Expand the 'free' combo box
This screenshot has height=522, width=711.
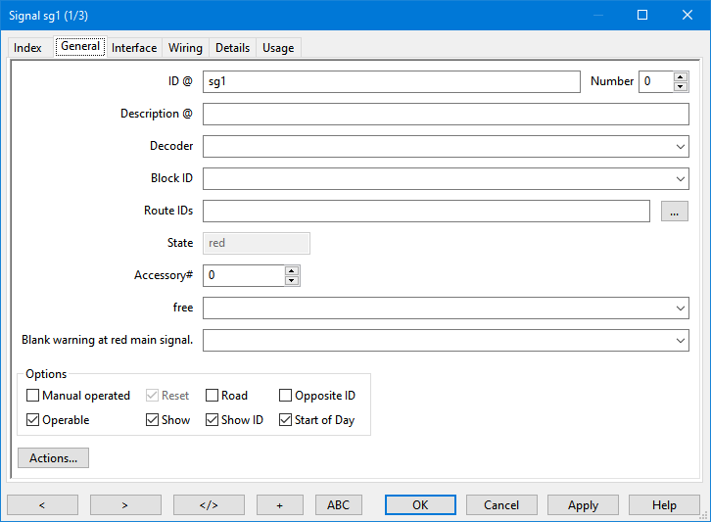click(x=681, y=308)
